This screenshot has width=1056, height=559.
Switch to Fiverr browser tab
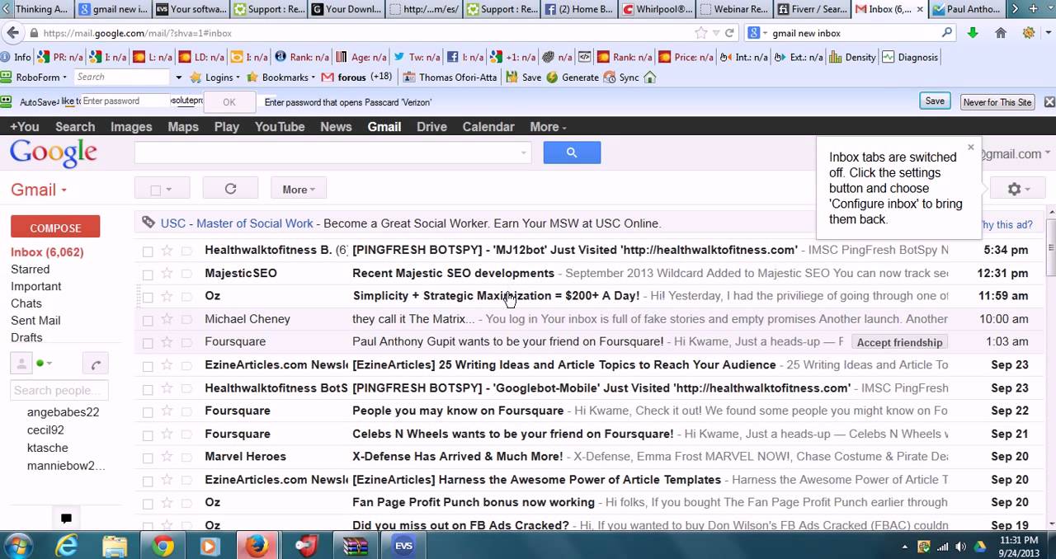tap(812, 10)
